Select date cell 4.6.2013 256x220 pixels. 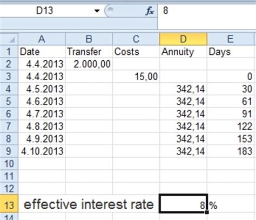(42, 101)
